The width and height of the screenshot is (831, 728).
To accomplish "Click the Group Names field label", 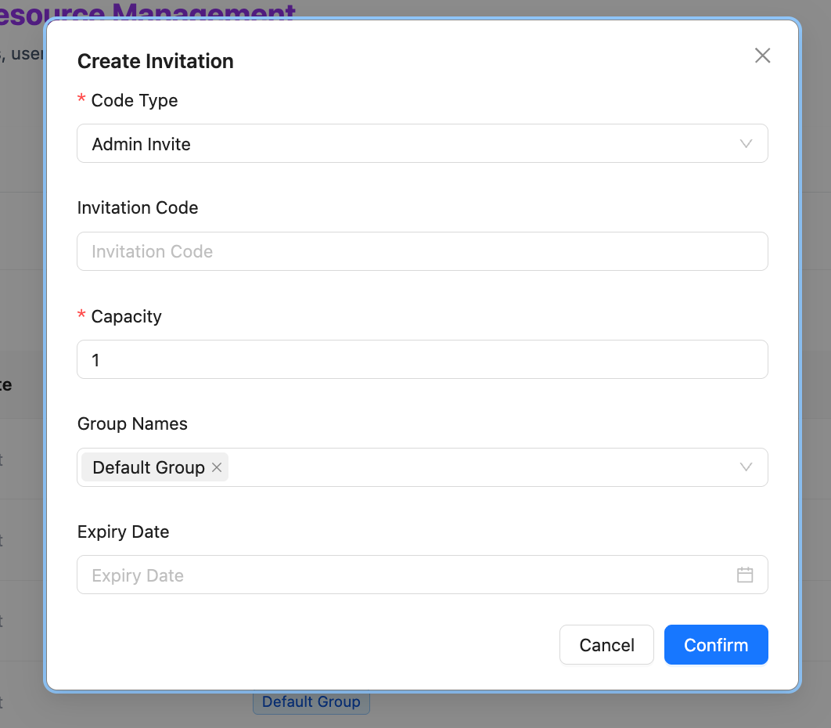I will pos(132,423).
